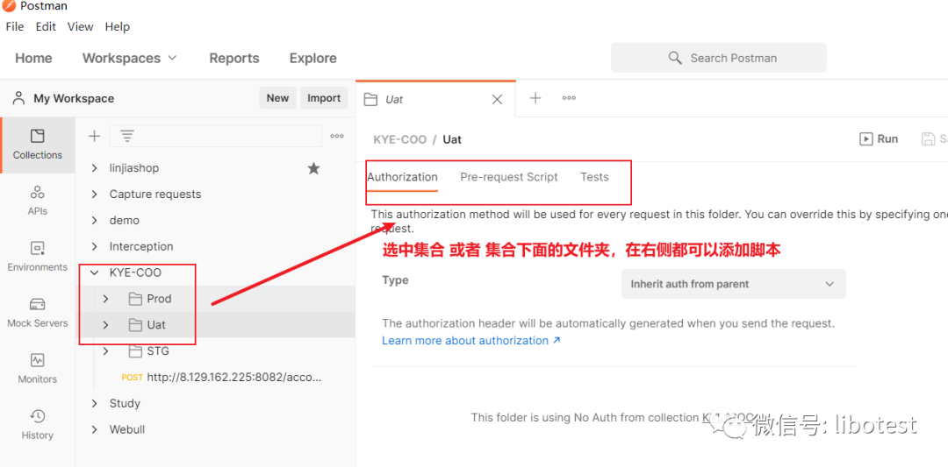
Task: Switch to the Authorization tab
Action: coord(402,177)
